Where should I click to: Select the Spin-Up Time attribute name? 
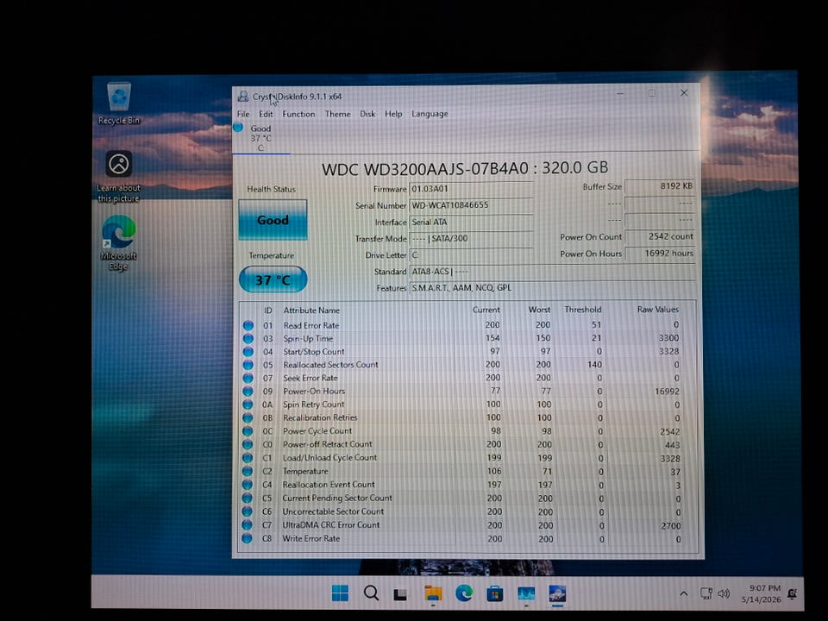pos(308,338)
